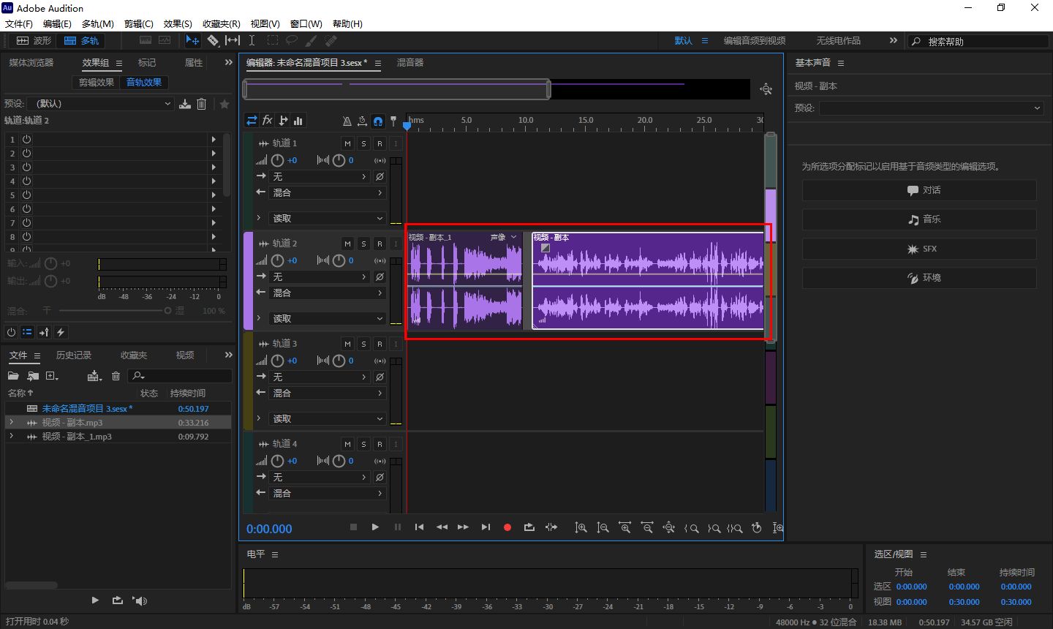Image resolution: width=1053 pixels, height=629 pixels.
Task: Select the Razor tool in toolbar
Action: [x=213, y=41]
